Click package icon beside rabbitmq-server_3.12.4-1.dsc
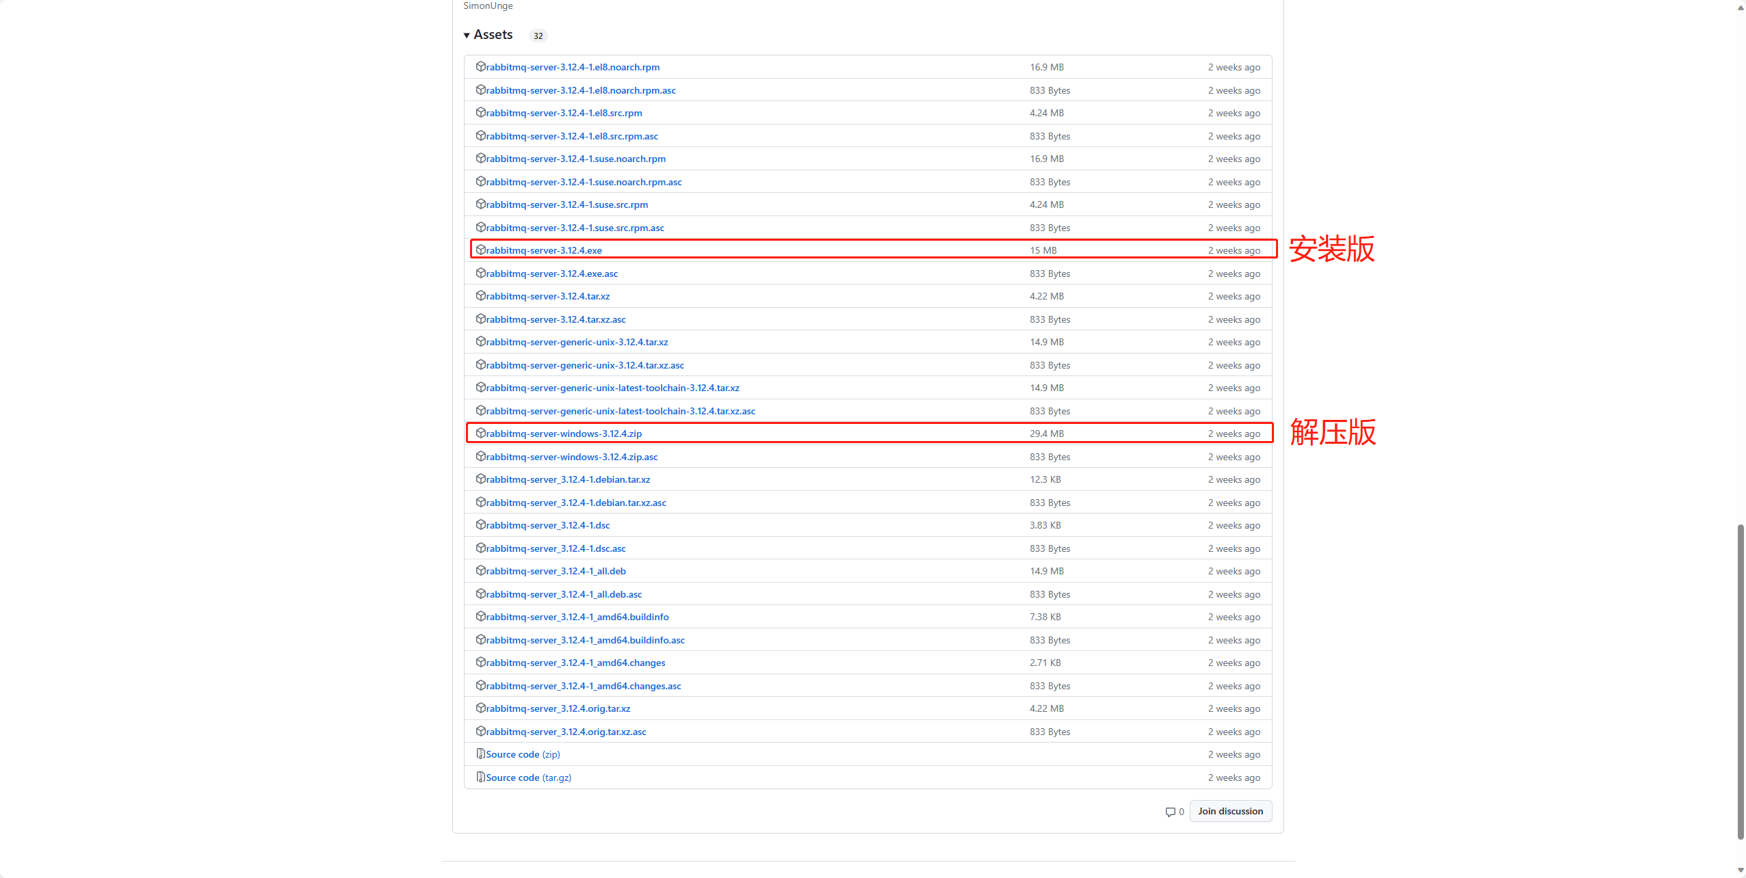Viewport: 1746px width, 878px height. tap(480, 524)
